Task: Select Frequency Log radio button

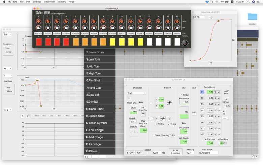Action: click(5, 48)
